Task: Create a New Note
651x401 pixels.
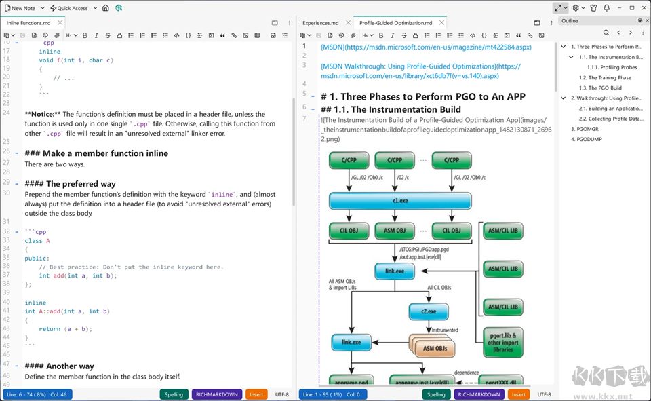Action: coord(20,8)
